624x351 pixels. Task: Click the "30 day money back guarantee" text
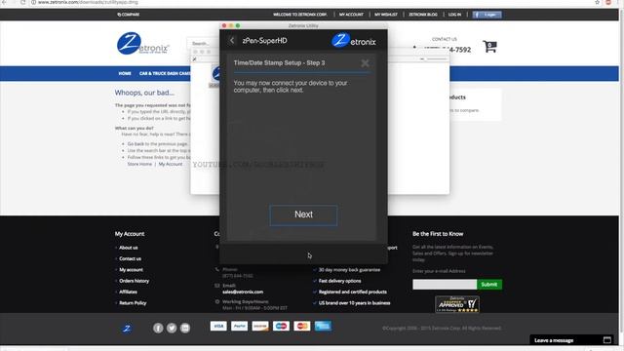point(349,270)
